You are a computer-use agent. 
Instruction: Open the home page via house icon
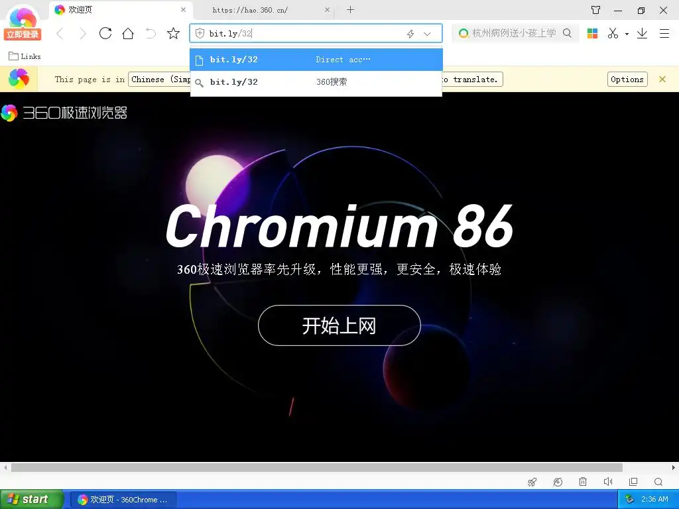(x=128, y=33)
